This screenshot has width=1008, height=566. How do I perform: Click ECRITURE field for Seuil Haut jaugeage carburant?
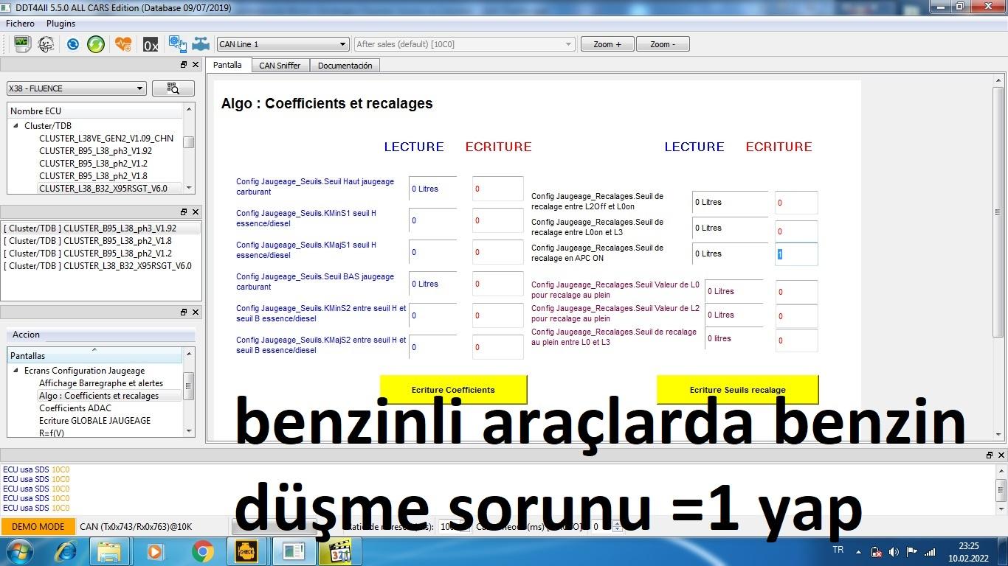click(x=497, y=189)
